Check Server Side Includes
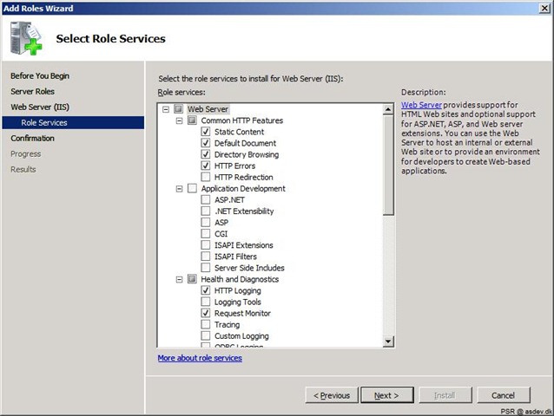554x416 pixels. [206, 268]
